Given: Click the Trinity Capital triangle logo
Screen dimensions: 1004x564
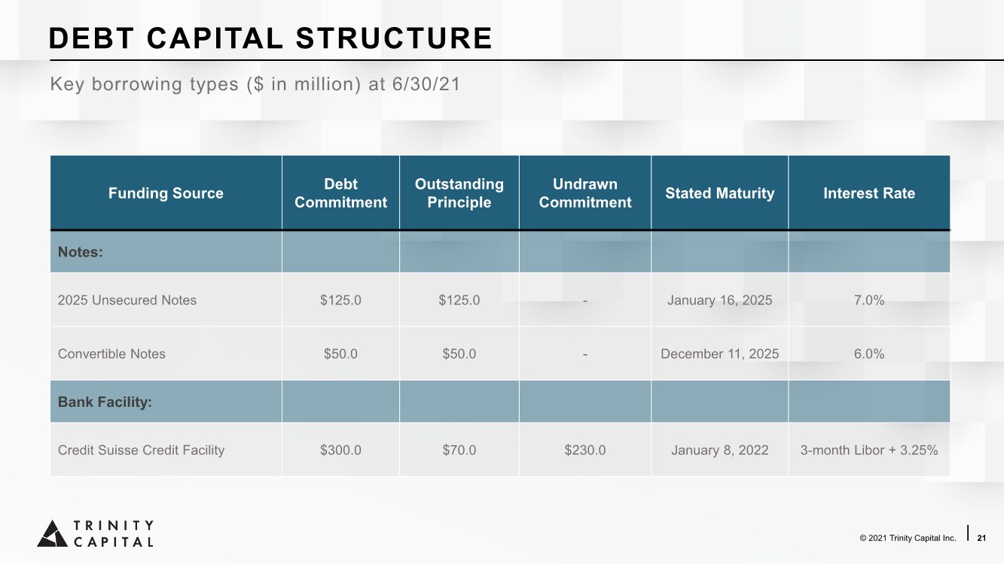Looking at the screenshot, I should [52, 533].
